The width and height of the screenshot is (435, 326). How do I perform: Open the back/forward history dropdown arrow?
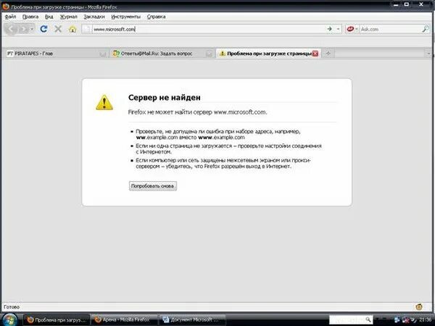tap(32, 29)
